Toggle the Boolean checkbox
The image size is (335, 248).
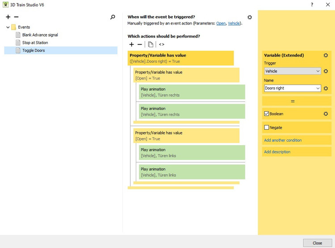click(267, 114)
